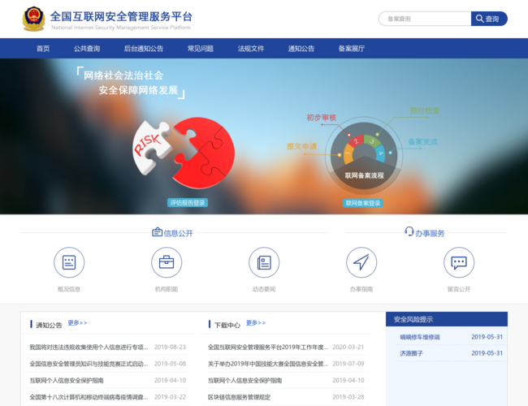
Task: Click the 动态要闻 news icon
Action: (264, 262)
